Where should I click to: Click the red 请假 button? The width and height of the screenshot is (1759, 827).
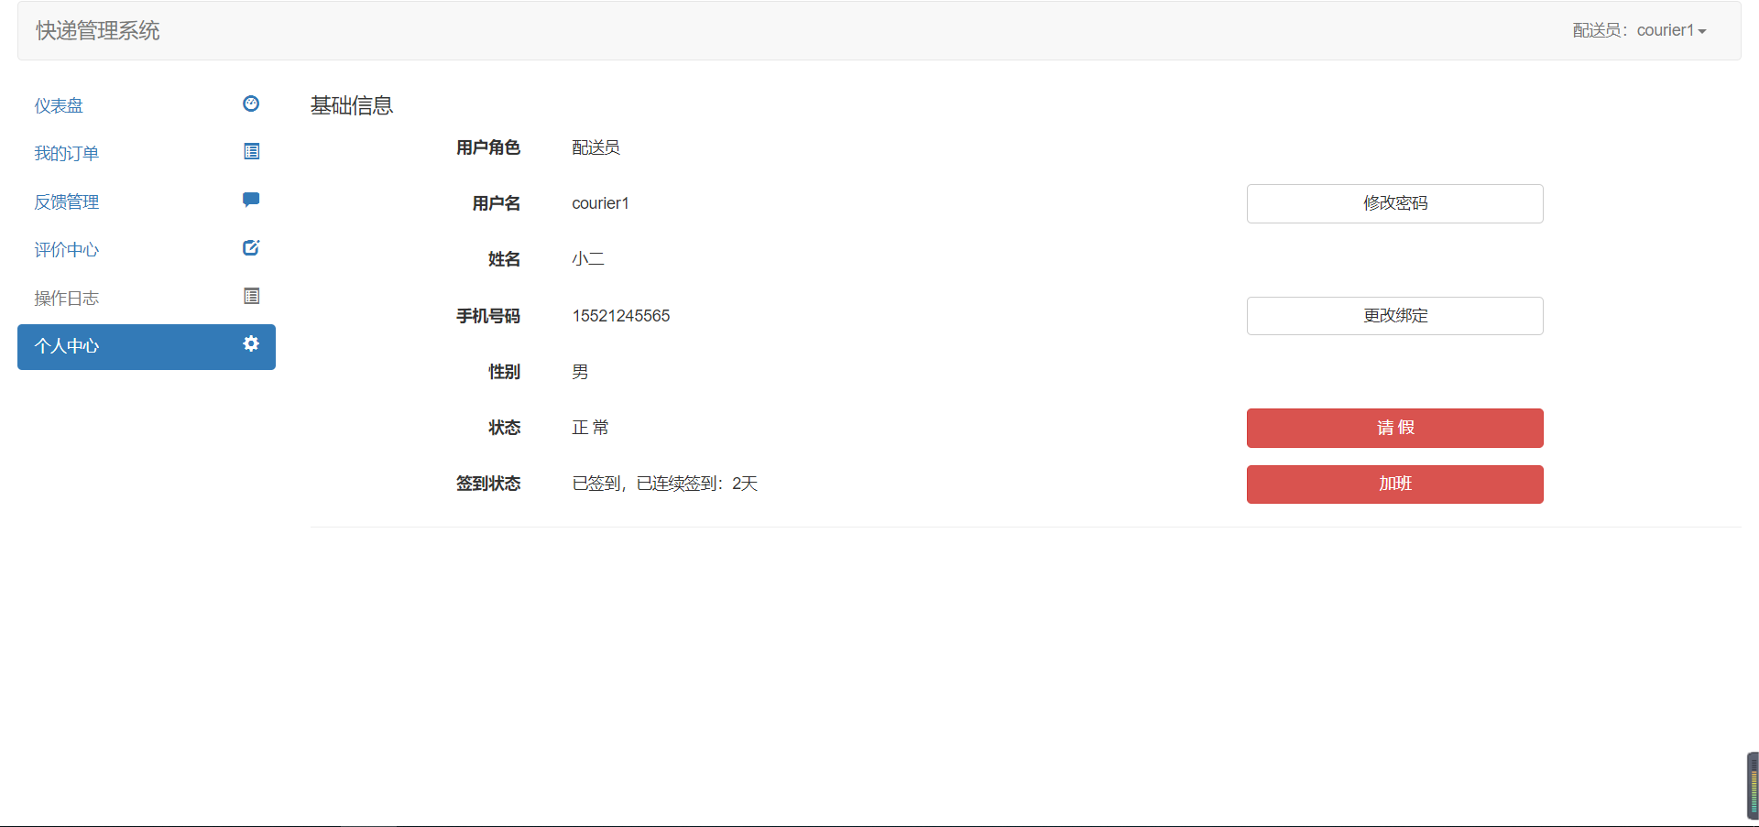tap(1394, 428)
